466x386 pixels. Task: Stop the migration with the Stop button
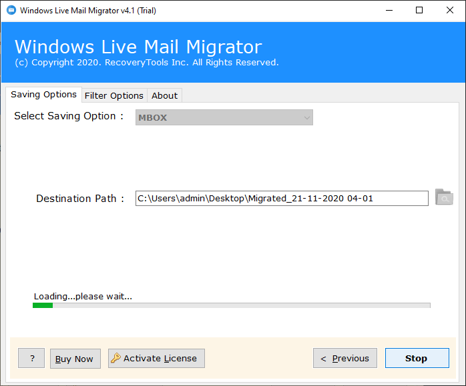(417, 358)
